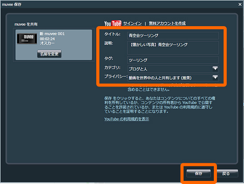Click the 名前を変更 button
Screen dimensions: 244x184
pos(49,54)
